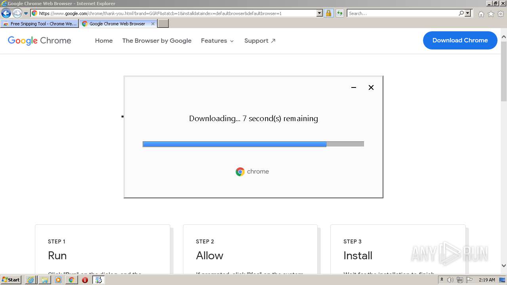Open the security lock report icon
Screen dimensions: 507x285
click(328, 13)
